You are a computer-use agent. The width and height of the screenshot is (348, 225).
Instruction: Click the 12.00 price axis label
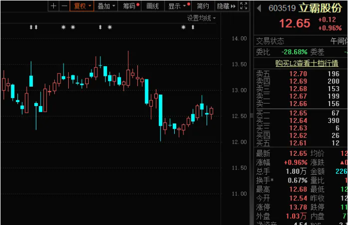point(239,142)
